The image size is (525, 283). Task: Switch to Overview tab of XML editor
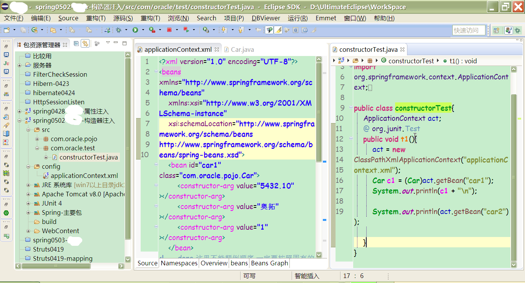point(214,263)
